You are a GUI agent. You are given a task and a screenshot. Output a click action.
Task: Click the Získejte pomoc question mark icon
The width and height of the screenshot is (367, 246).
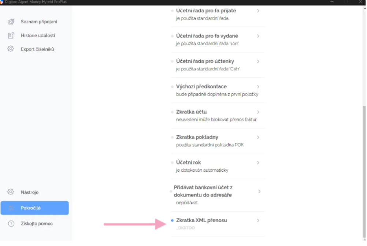tap(11, 223)
